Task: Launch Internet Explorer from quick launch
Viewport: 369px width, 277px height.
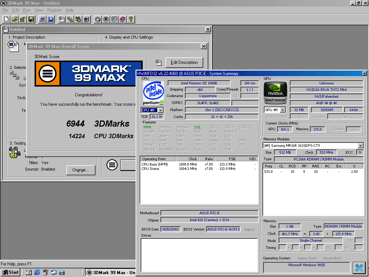Action: pos(37,272)
